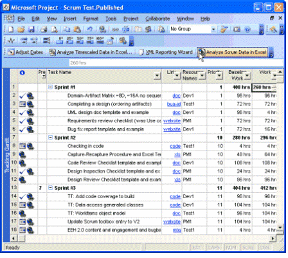Click the Add Progress Line icon
Screen dimensions: 288x258
pyautogui.click(x=46, y=41)
